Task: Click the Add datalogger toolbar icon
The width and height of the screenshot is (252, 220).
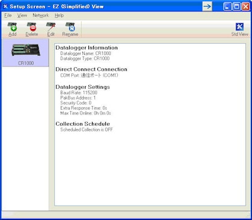Action: [x=12, y=29]
